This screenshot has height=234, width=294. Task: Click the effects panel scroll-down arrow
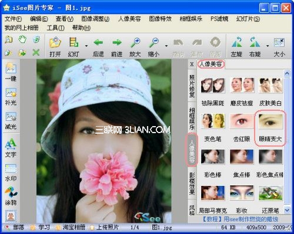point(287,210)
